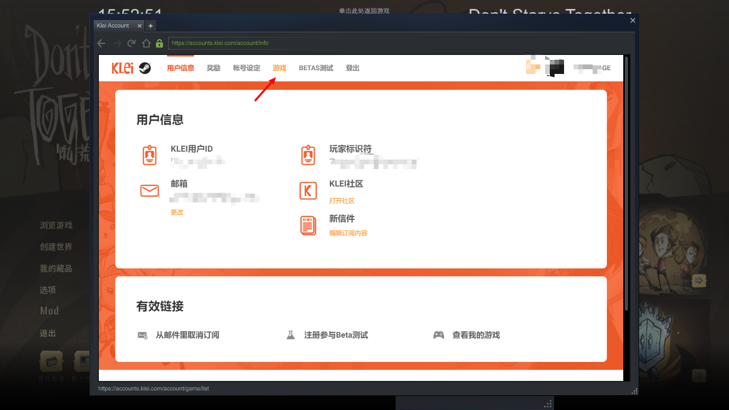Close the Klei Account tab
The image size is (729, 410).
[140, 25]
